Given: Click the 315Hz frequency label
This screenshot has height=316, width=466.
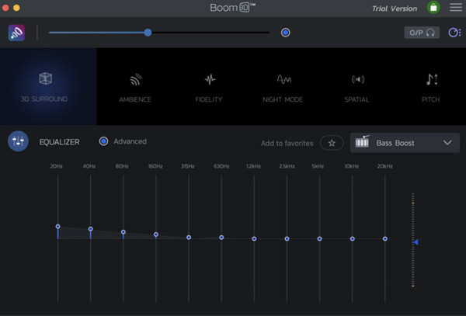Looking at the screenshot, I should [x=188, y=166].
